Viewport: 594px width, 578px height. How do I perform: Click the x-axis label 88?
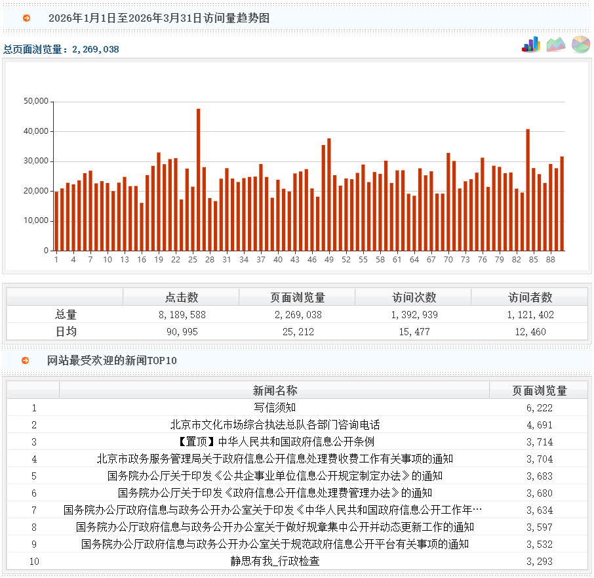(x=551, y=260)
